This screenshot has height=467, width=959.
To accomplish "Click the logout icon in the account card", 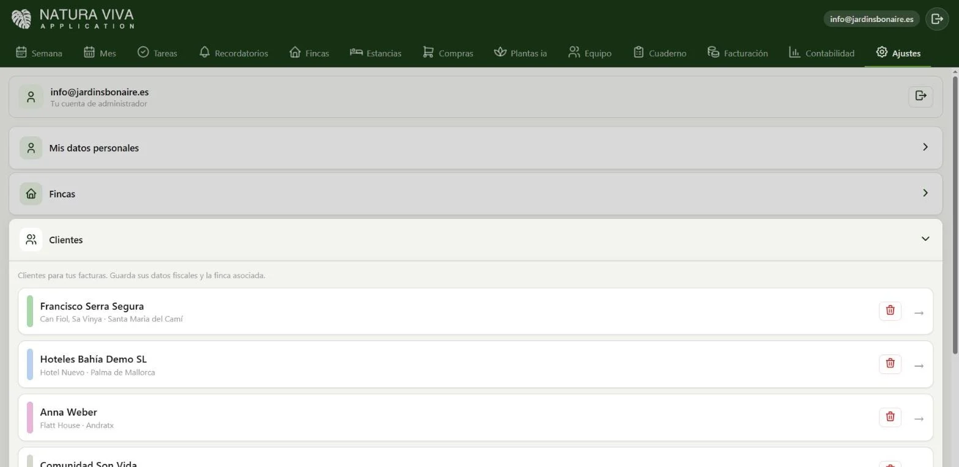I will click(x=920, y=96).
